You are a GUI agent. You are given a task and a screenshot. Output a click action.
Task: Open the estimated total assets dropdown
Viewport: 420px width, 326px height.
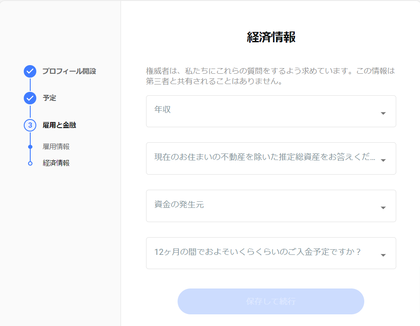pos(271,159)
